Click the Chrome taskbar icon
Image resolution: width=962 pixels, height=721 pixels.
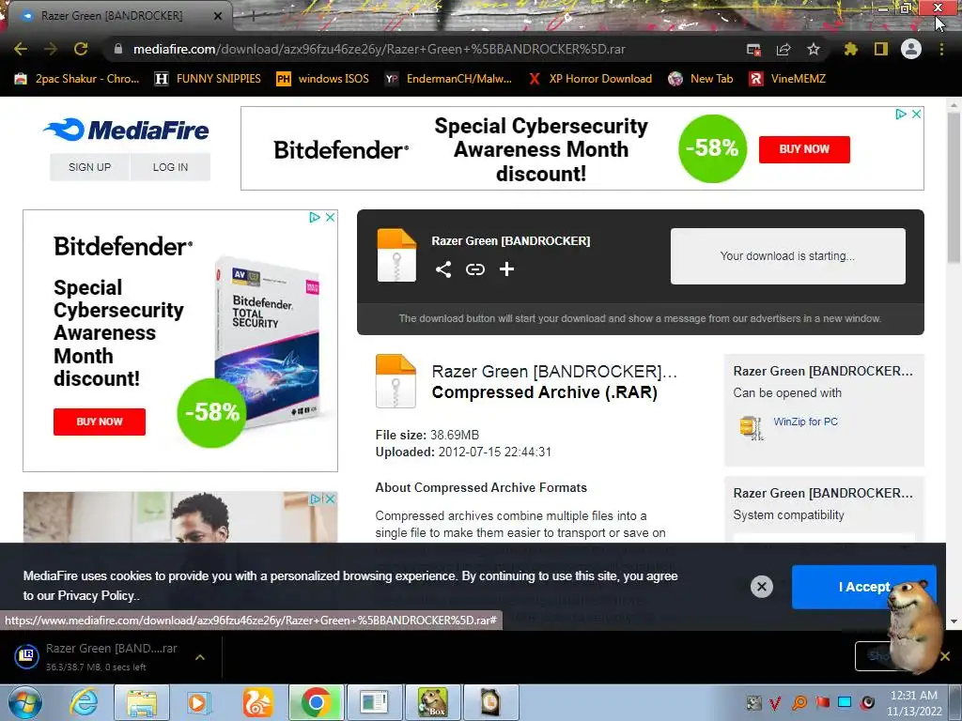pos(316,702)
